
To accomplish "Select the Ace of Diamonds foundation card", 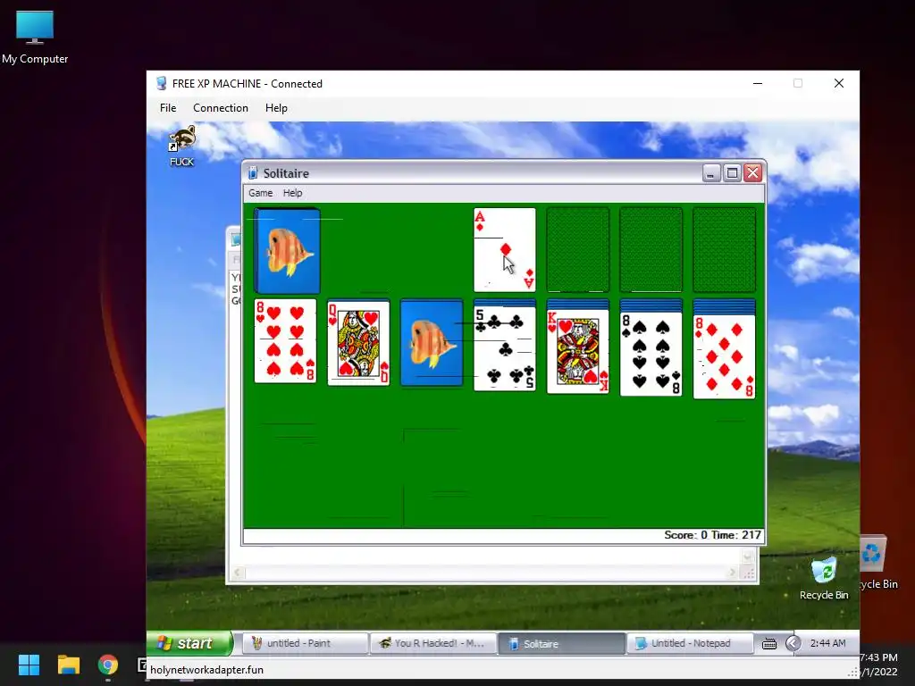I will point(504,250).
